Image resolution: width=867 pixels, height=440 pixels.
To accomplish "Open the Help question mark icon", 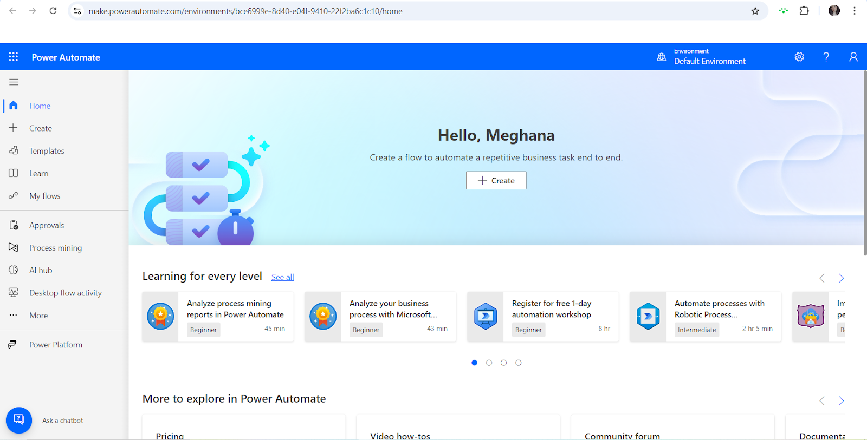I will point(826,57).
